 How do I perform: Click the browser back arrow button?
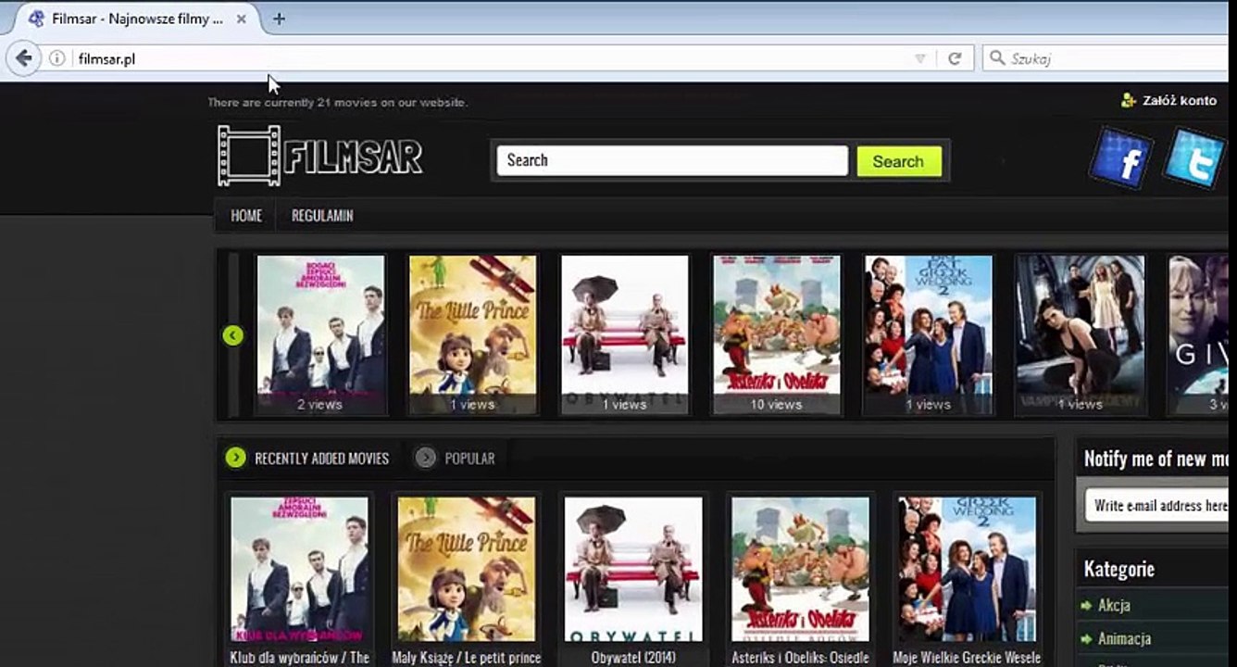click(23, 58)
